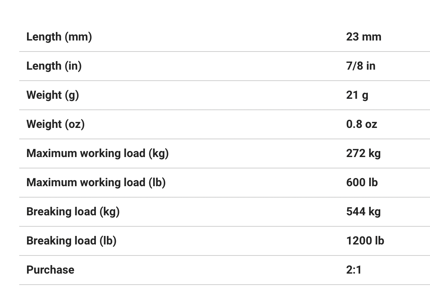The width and height of the screenshot is (430, 307).
Task: Click 'Maximum working load (kg)' label
Action: click(x=97, y=153)
